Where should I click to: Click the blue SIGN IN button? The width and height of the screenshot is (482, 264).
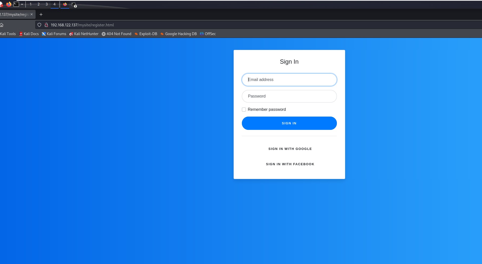coord(289,123)
